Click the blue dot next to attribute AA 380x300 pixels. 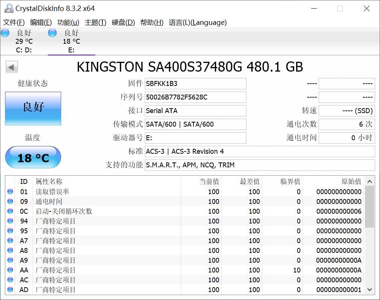tap(10, 270)
